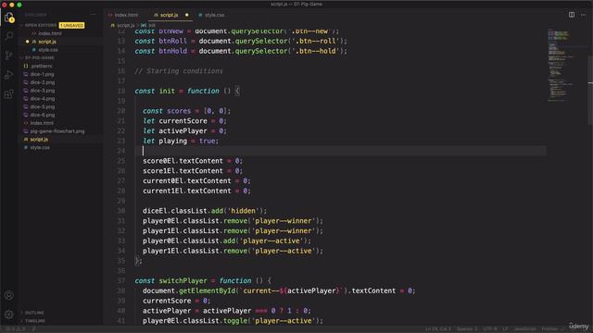Click the LF end-of-line status entry
Image resolution: width=593 pixels, height=333 pixels.
[x=505, y=329]
